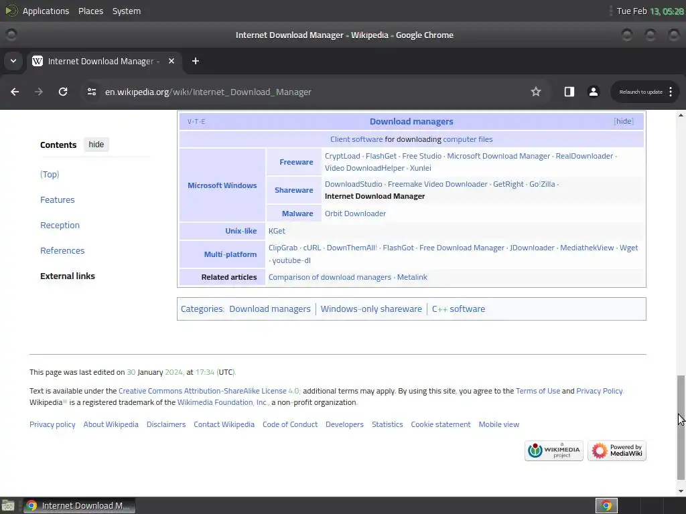This screenshot has width=686, height=514.
Task: Open the tab search dropdown arrow
Action: pos(13,61)
